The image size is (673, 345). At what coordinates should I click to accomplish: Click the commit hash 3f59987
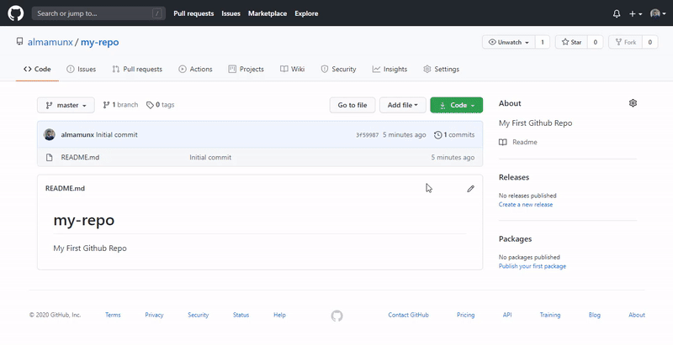[x=367, y=135]
